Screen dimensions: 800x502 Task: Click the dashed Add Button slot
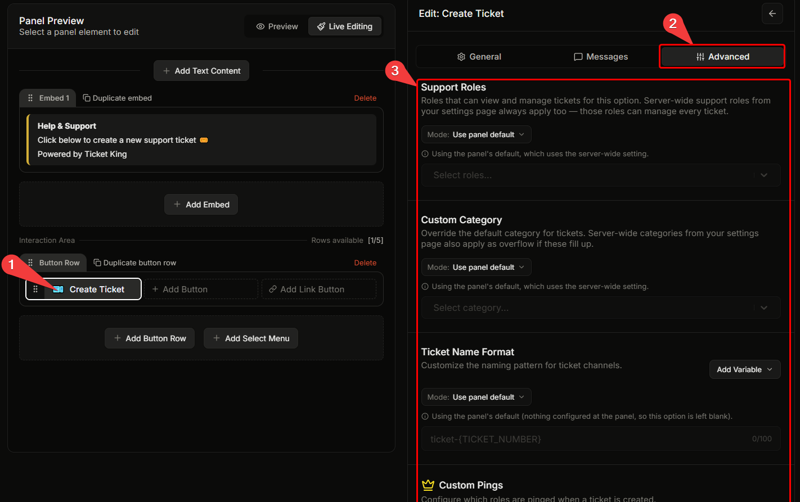(201, 289)
